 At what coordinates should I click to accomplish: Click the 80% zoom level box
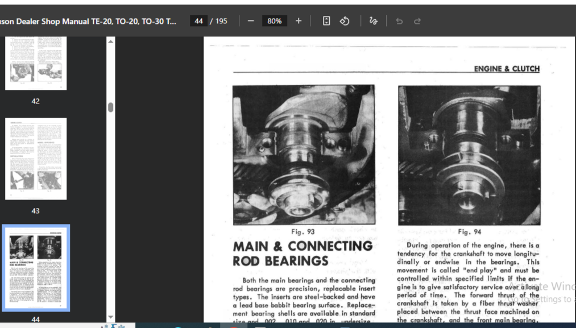pos(274,21)
